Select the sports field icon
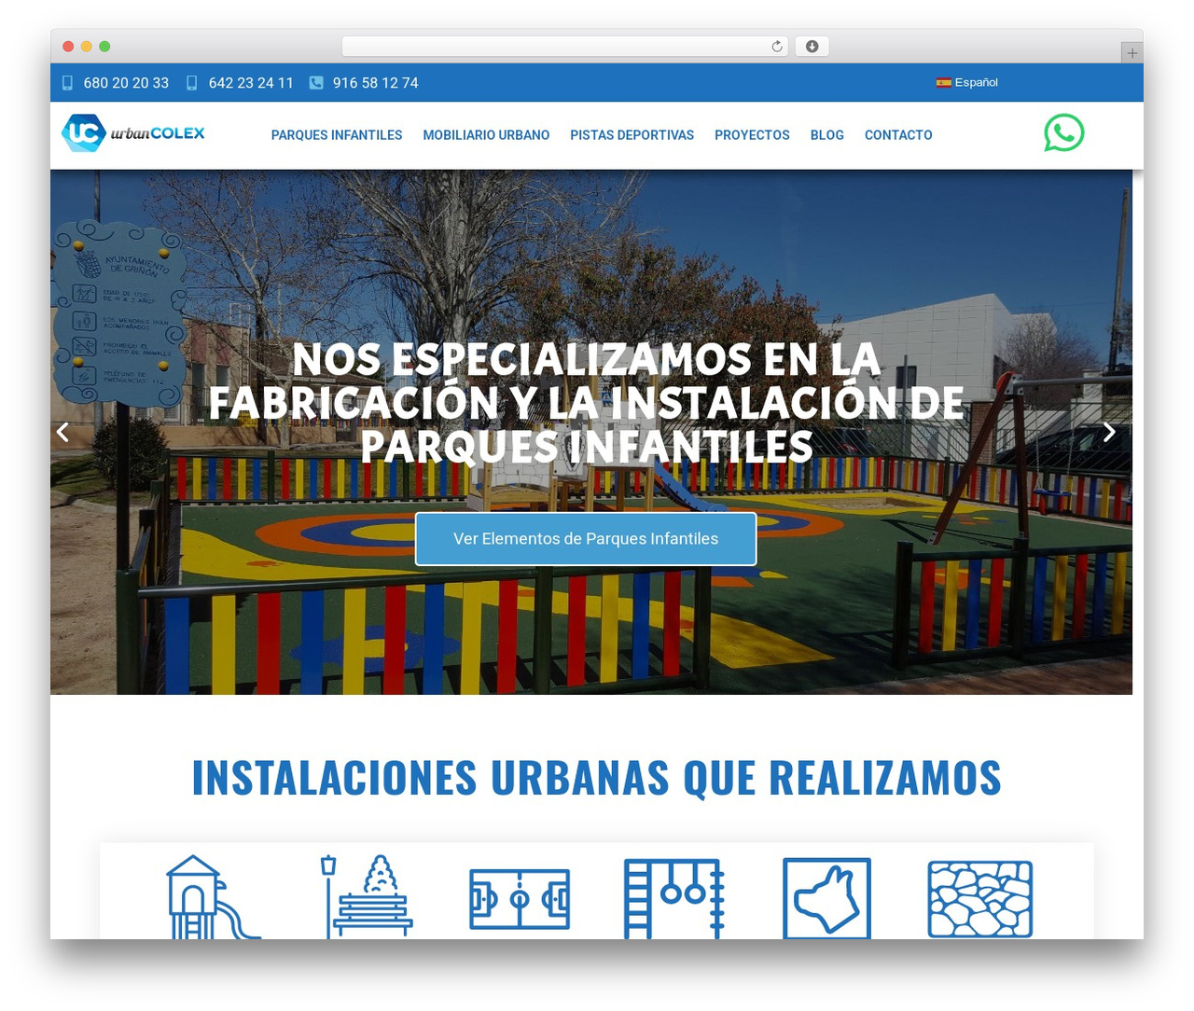The height and width of the screenshot is (1011, 1194). (520, 899)
